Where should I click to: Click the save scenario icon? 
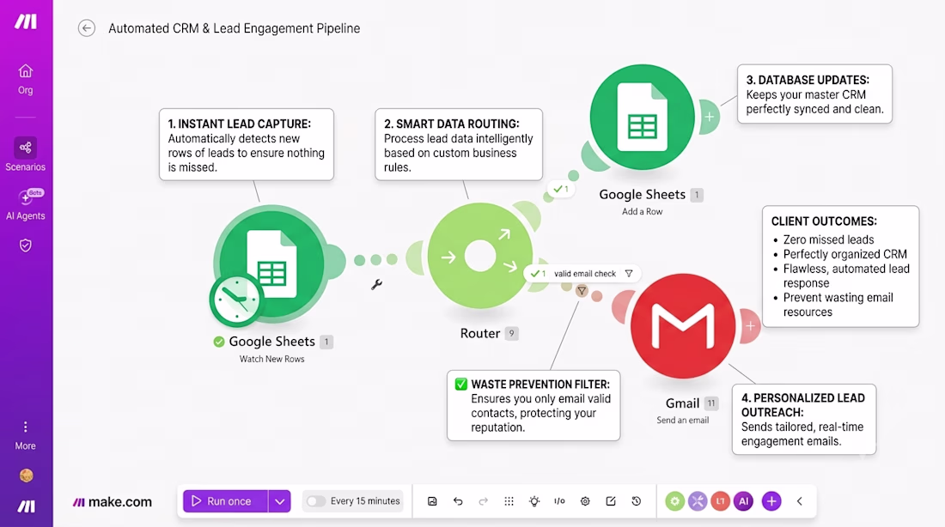(x=432, y=501)
